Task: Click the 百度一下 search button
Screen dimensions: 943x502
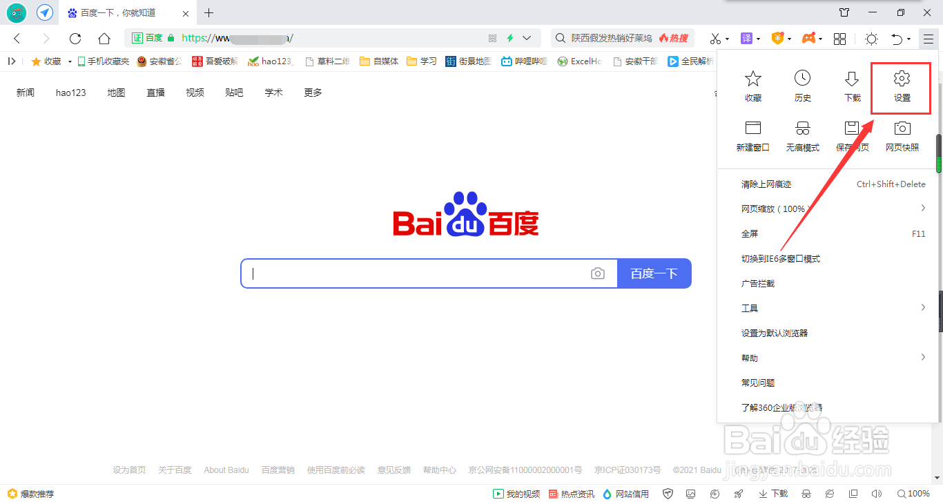Action: [654, 273]
